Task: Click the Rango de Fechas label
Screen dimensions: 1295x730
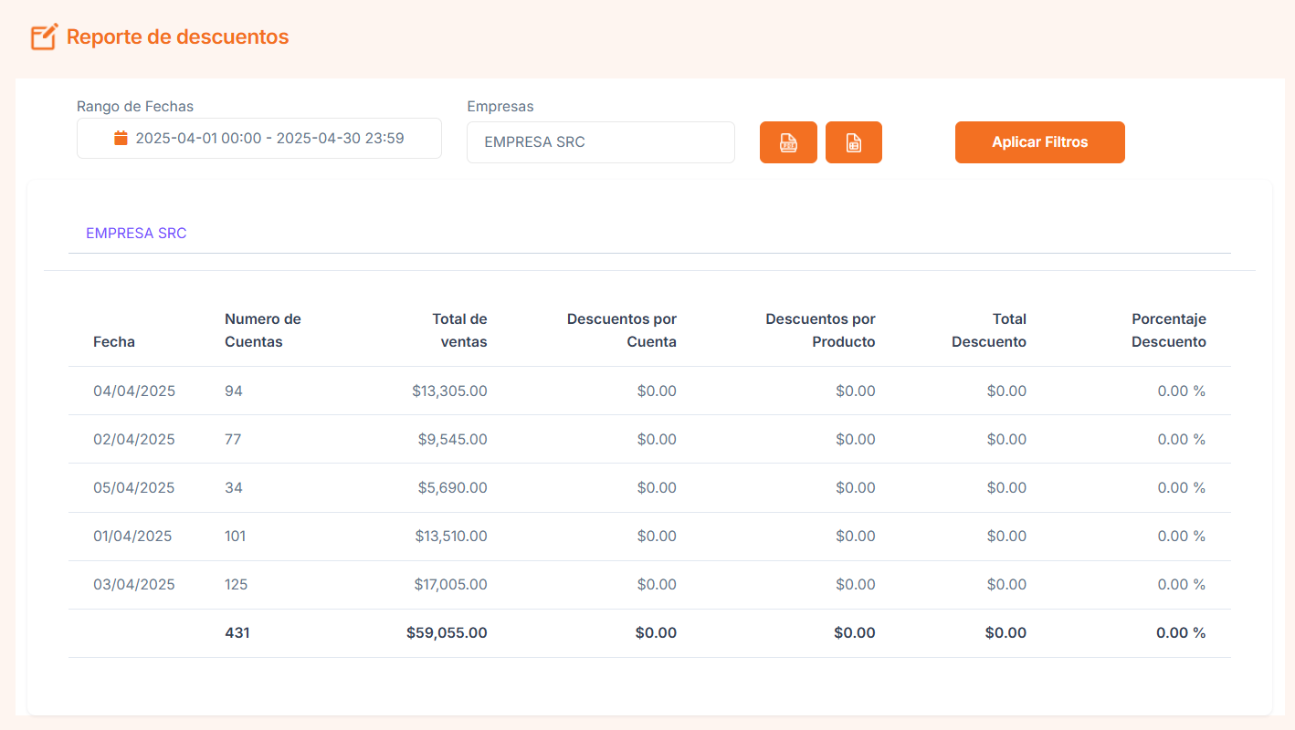Action: (135, 107)
